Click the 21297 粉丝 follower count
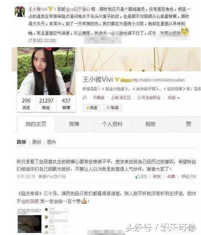Image resolution: width=201 pixels, height=235 pixels. tap(46, 104)
